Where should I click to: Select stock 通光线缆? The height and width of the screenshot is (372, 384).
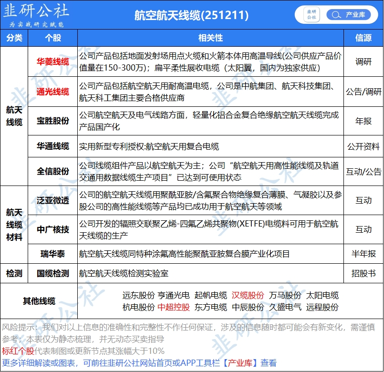[x=52, y=92]
